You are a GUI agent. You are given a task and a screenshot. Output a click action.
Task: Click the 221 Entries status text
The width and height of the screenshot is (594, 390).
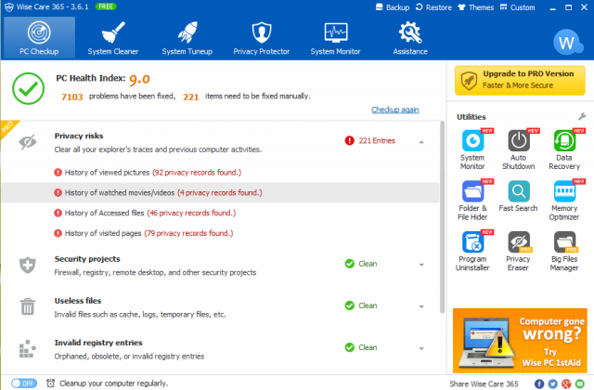(377, 140)
